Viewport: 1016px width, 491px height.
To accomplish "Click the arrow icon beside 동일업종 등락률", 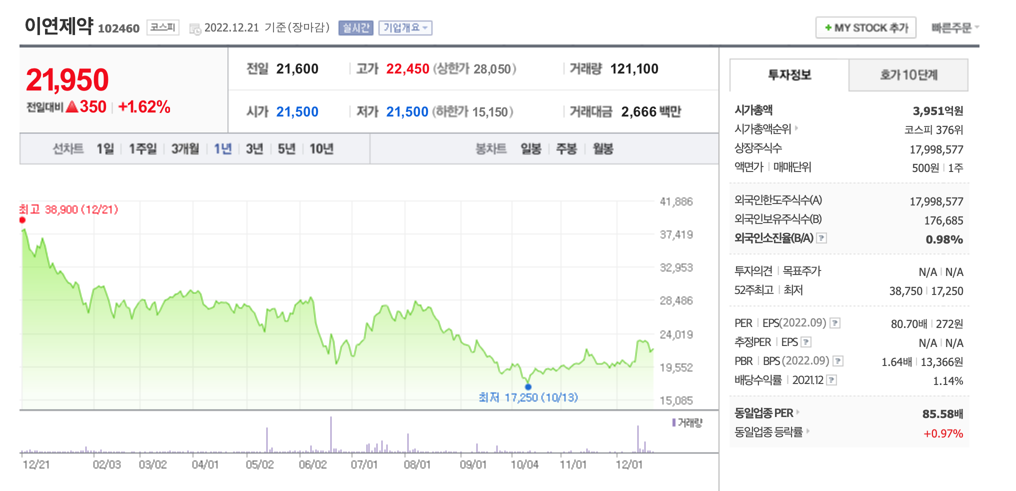I will [x=807, y=431].
